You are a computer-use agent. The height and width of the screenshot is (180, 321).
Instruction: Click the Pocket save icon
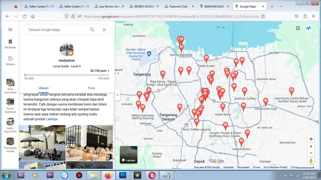(297, 16)
